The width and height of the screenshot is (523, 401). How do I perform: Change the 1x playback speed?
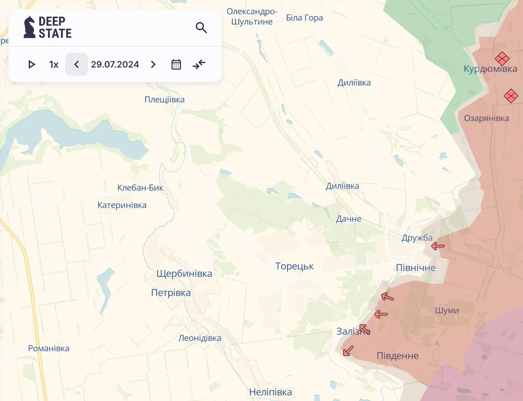[x=54, y=64]
